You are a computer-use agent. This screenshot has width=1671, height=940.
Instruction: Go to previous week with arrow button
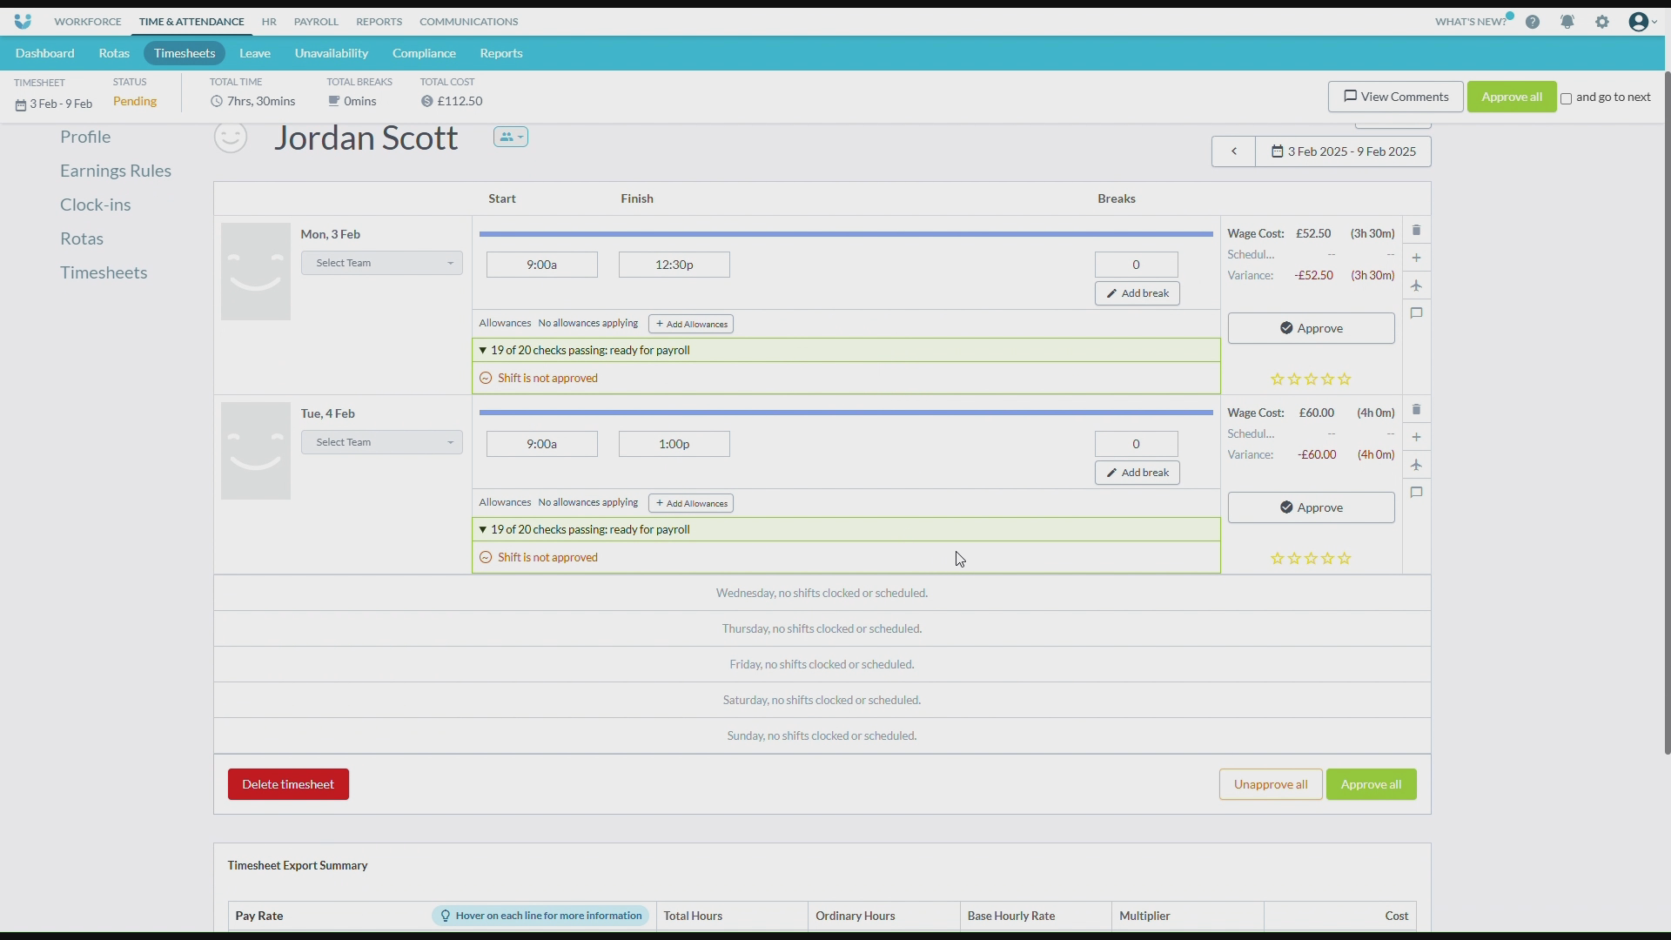(1233, 151)
